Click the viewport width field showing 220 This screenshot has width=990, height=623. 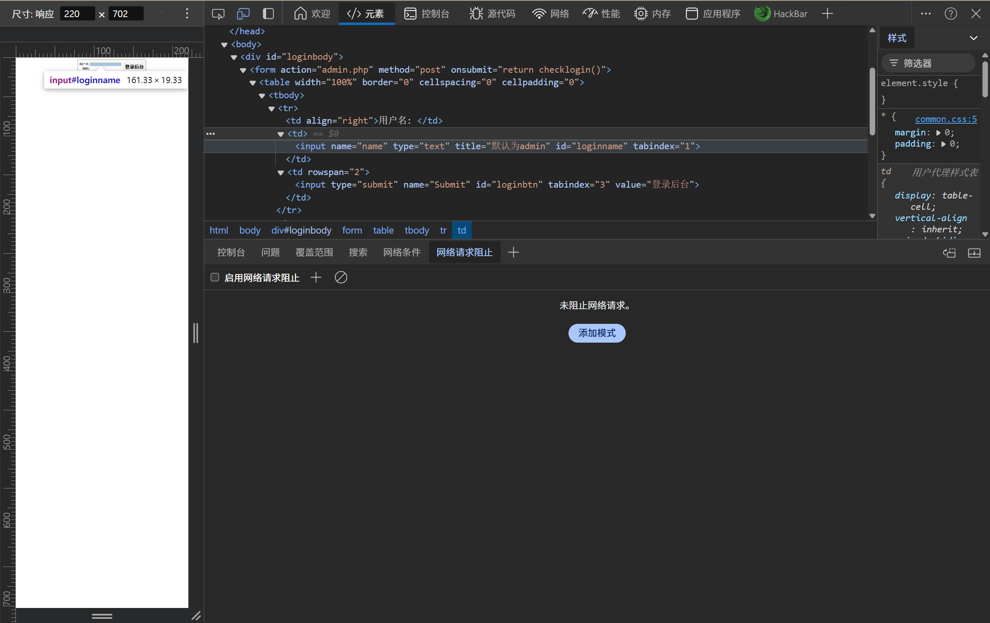pos(77,14)
